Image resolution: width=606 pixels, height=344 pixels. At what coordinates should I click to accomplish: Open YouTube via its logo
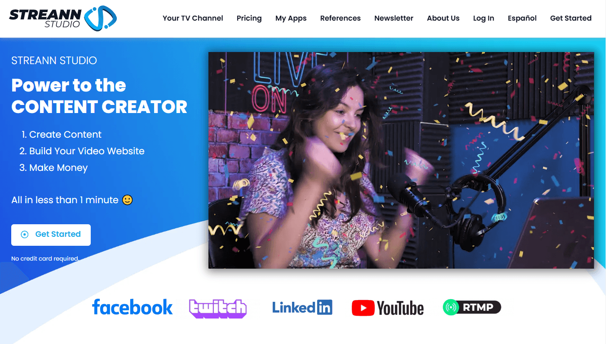point(387,308)
